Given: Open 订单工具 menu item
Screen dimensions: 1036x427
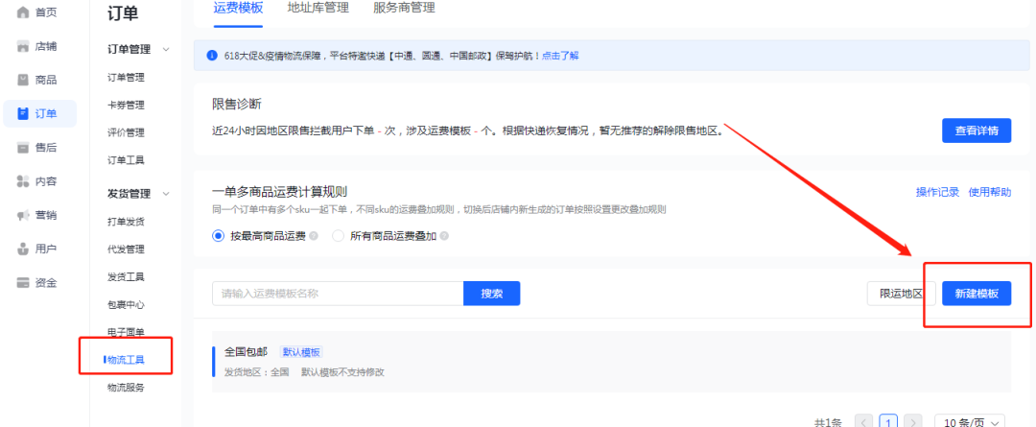Looking at the screenshot, I should pos(126,160).
